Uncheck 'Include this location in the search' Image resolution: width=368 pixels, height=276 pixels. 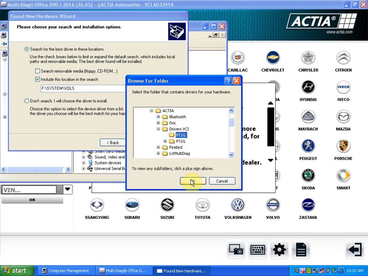37,79
